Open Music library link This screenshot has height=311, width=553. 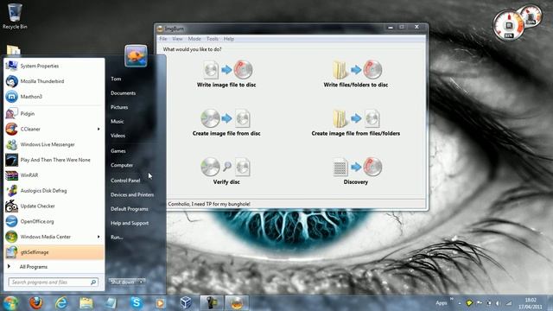[118, 121]
